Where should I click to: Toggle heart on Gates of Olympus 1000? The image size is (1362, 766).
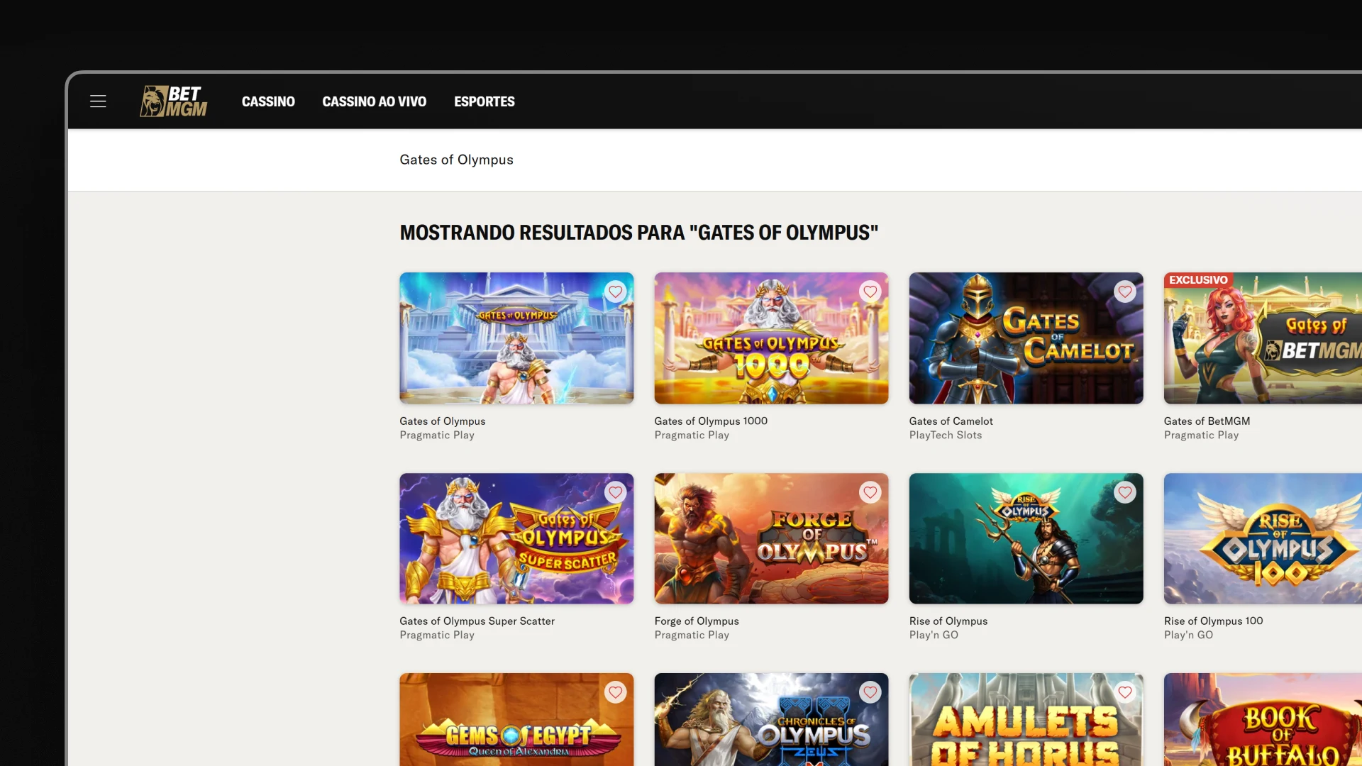pyautogui.click(x=870, y=292)
